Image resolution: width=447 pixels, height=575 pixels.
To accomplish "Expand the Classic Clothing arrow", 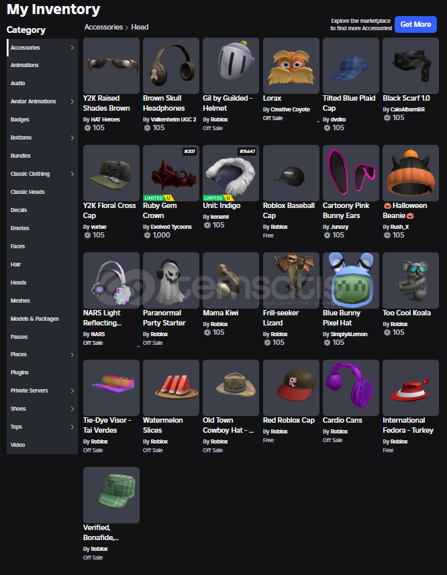I will tap(72, 174).
